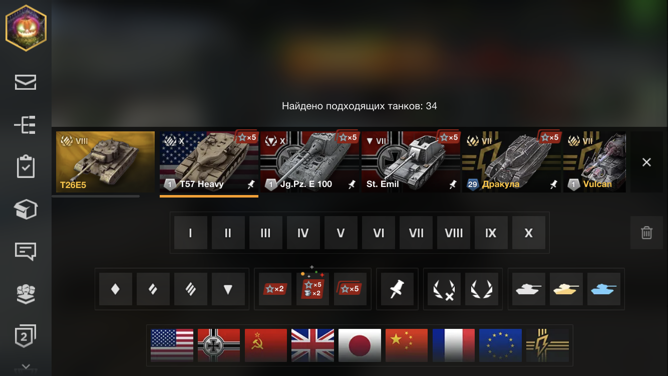Toggle the tier X filter
The width and height of the screenshot is (668, 376).
coord(529,233)
